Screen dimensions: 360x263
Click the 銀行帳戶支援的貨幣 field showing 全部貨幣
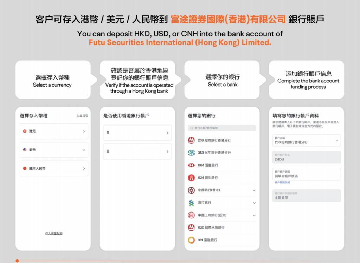[x=307, y=196]
